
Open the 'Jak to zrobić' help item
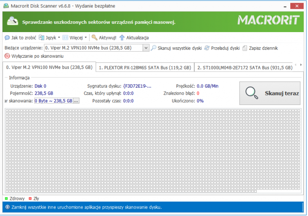[20, 38]
